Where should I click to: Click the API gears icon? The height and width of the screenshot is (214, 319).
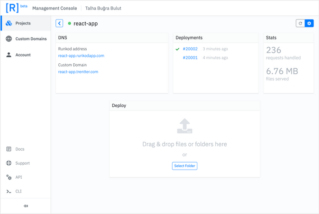tap(9, 177)
